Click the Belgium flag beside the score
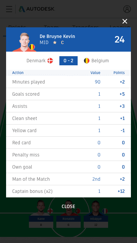This screenshot has height=243, width=137. click(x=87, y=61)
